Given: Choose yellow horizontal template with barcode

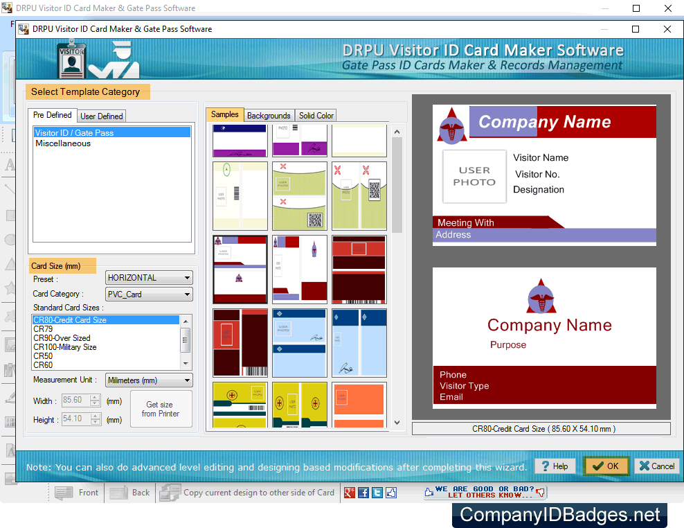Looking at the screenshot, I should point(240,405).
